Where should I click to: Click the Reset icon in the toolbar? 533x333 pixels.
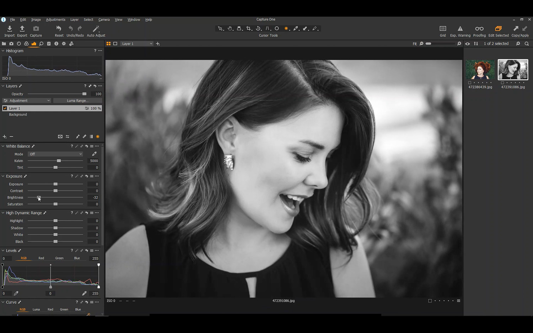point(59,29)
